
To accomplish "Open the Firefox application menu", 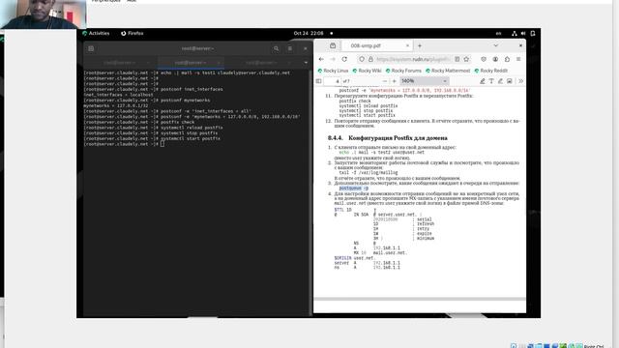I will pos(518,59).
